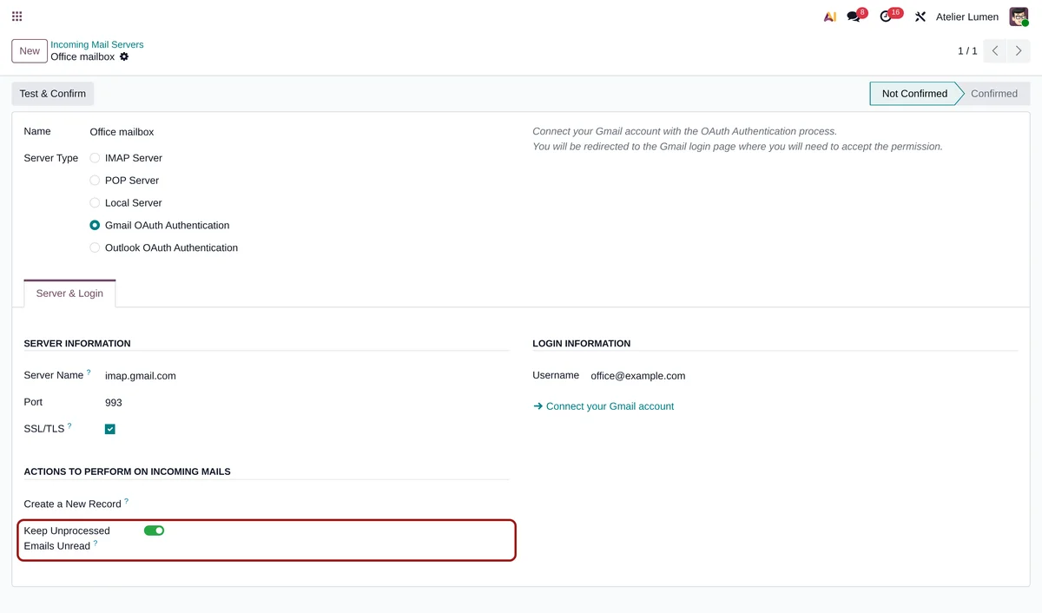Screen dimensions: 1042x613
Task: Click the LOGIN INFORMATION section heading
Action: coord(582,344)
